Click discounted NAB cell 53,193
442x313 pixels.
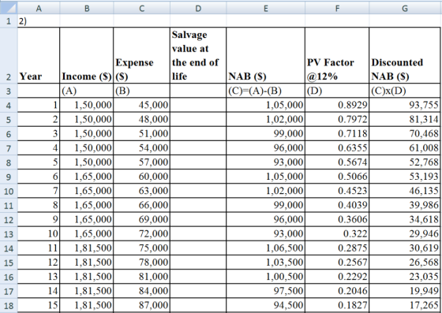pyautogui.click(x=405, y=177)
